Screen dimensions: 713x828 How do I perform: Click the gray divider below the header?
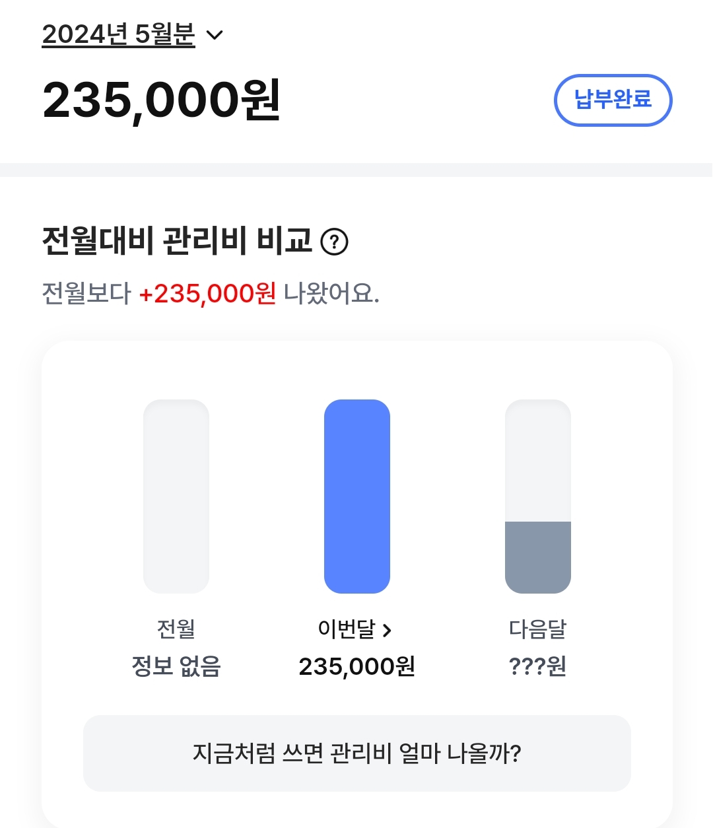[356, 170]
